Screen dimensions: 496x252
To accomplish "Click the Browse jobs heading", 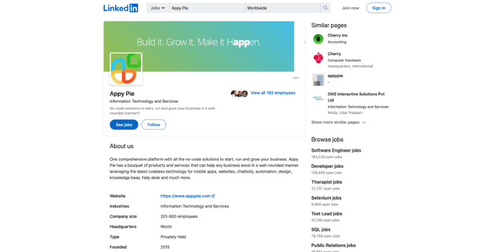I will tap(327, 139).
